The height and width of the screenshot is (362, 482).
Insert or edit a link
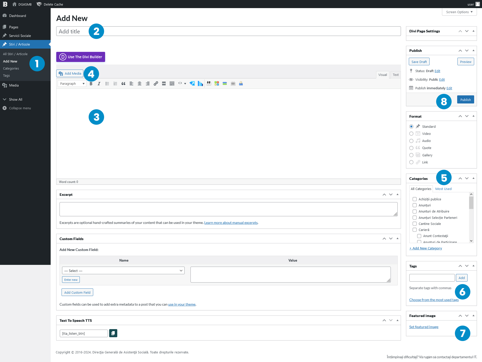156,83
